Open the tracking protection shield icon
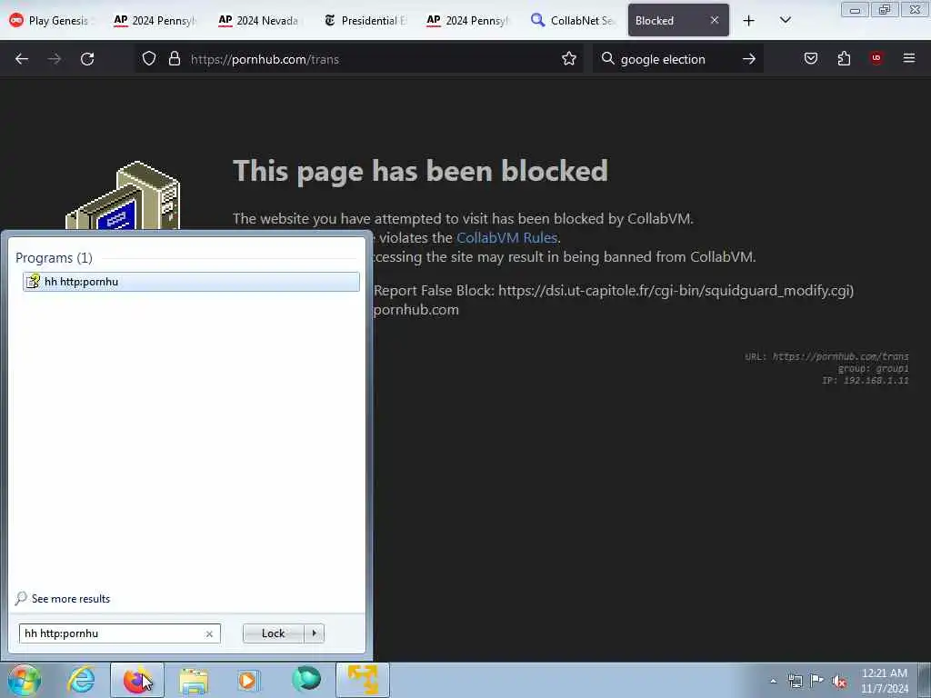 point(149,59)
